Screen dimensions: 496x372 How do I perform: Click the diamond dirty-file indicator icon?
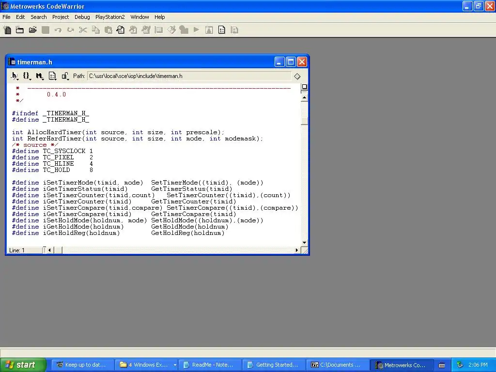tap(297, 76)
